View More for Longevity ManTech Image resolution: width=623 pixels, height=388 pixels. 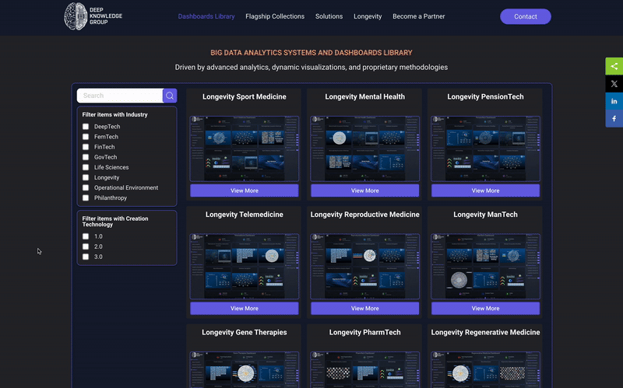point(485,308)
